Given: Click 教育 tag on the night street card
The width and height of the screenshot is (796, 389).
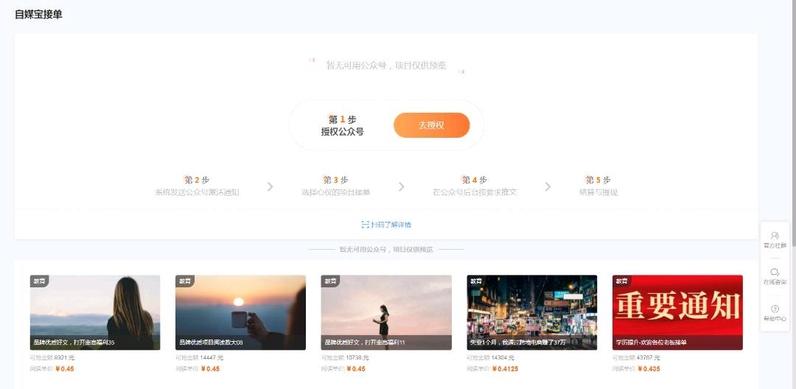Looking at the screenshot, I should [476, 281].
